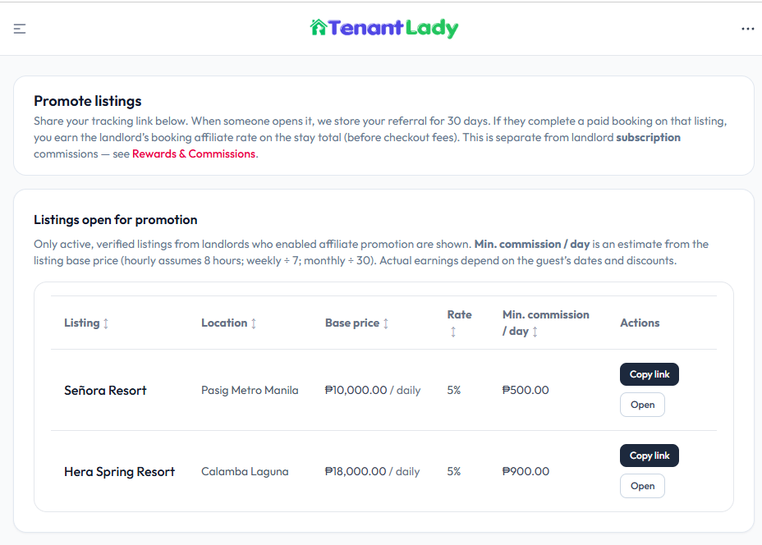Sort by Min. commission arrow icon
Image resolution: width=762 pixels, height=545 pixels.
[x=535, y=332]
